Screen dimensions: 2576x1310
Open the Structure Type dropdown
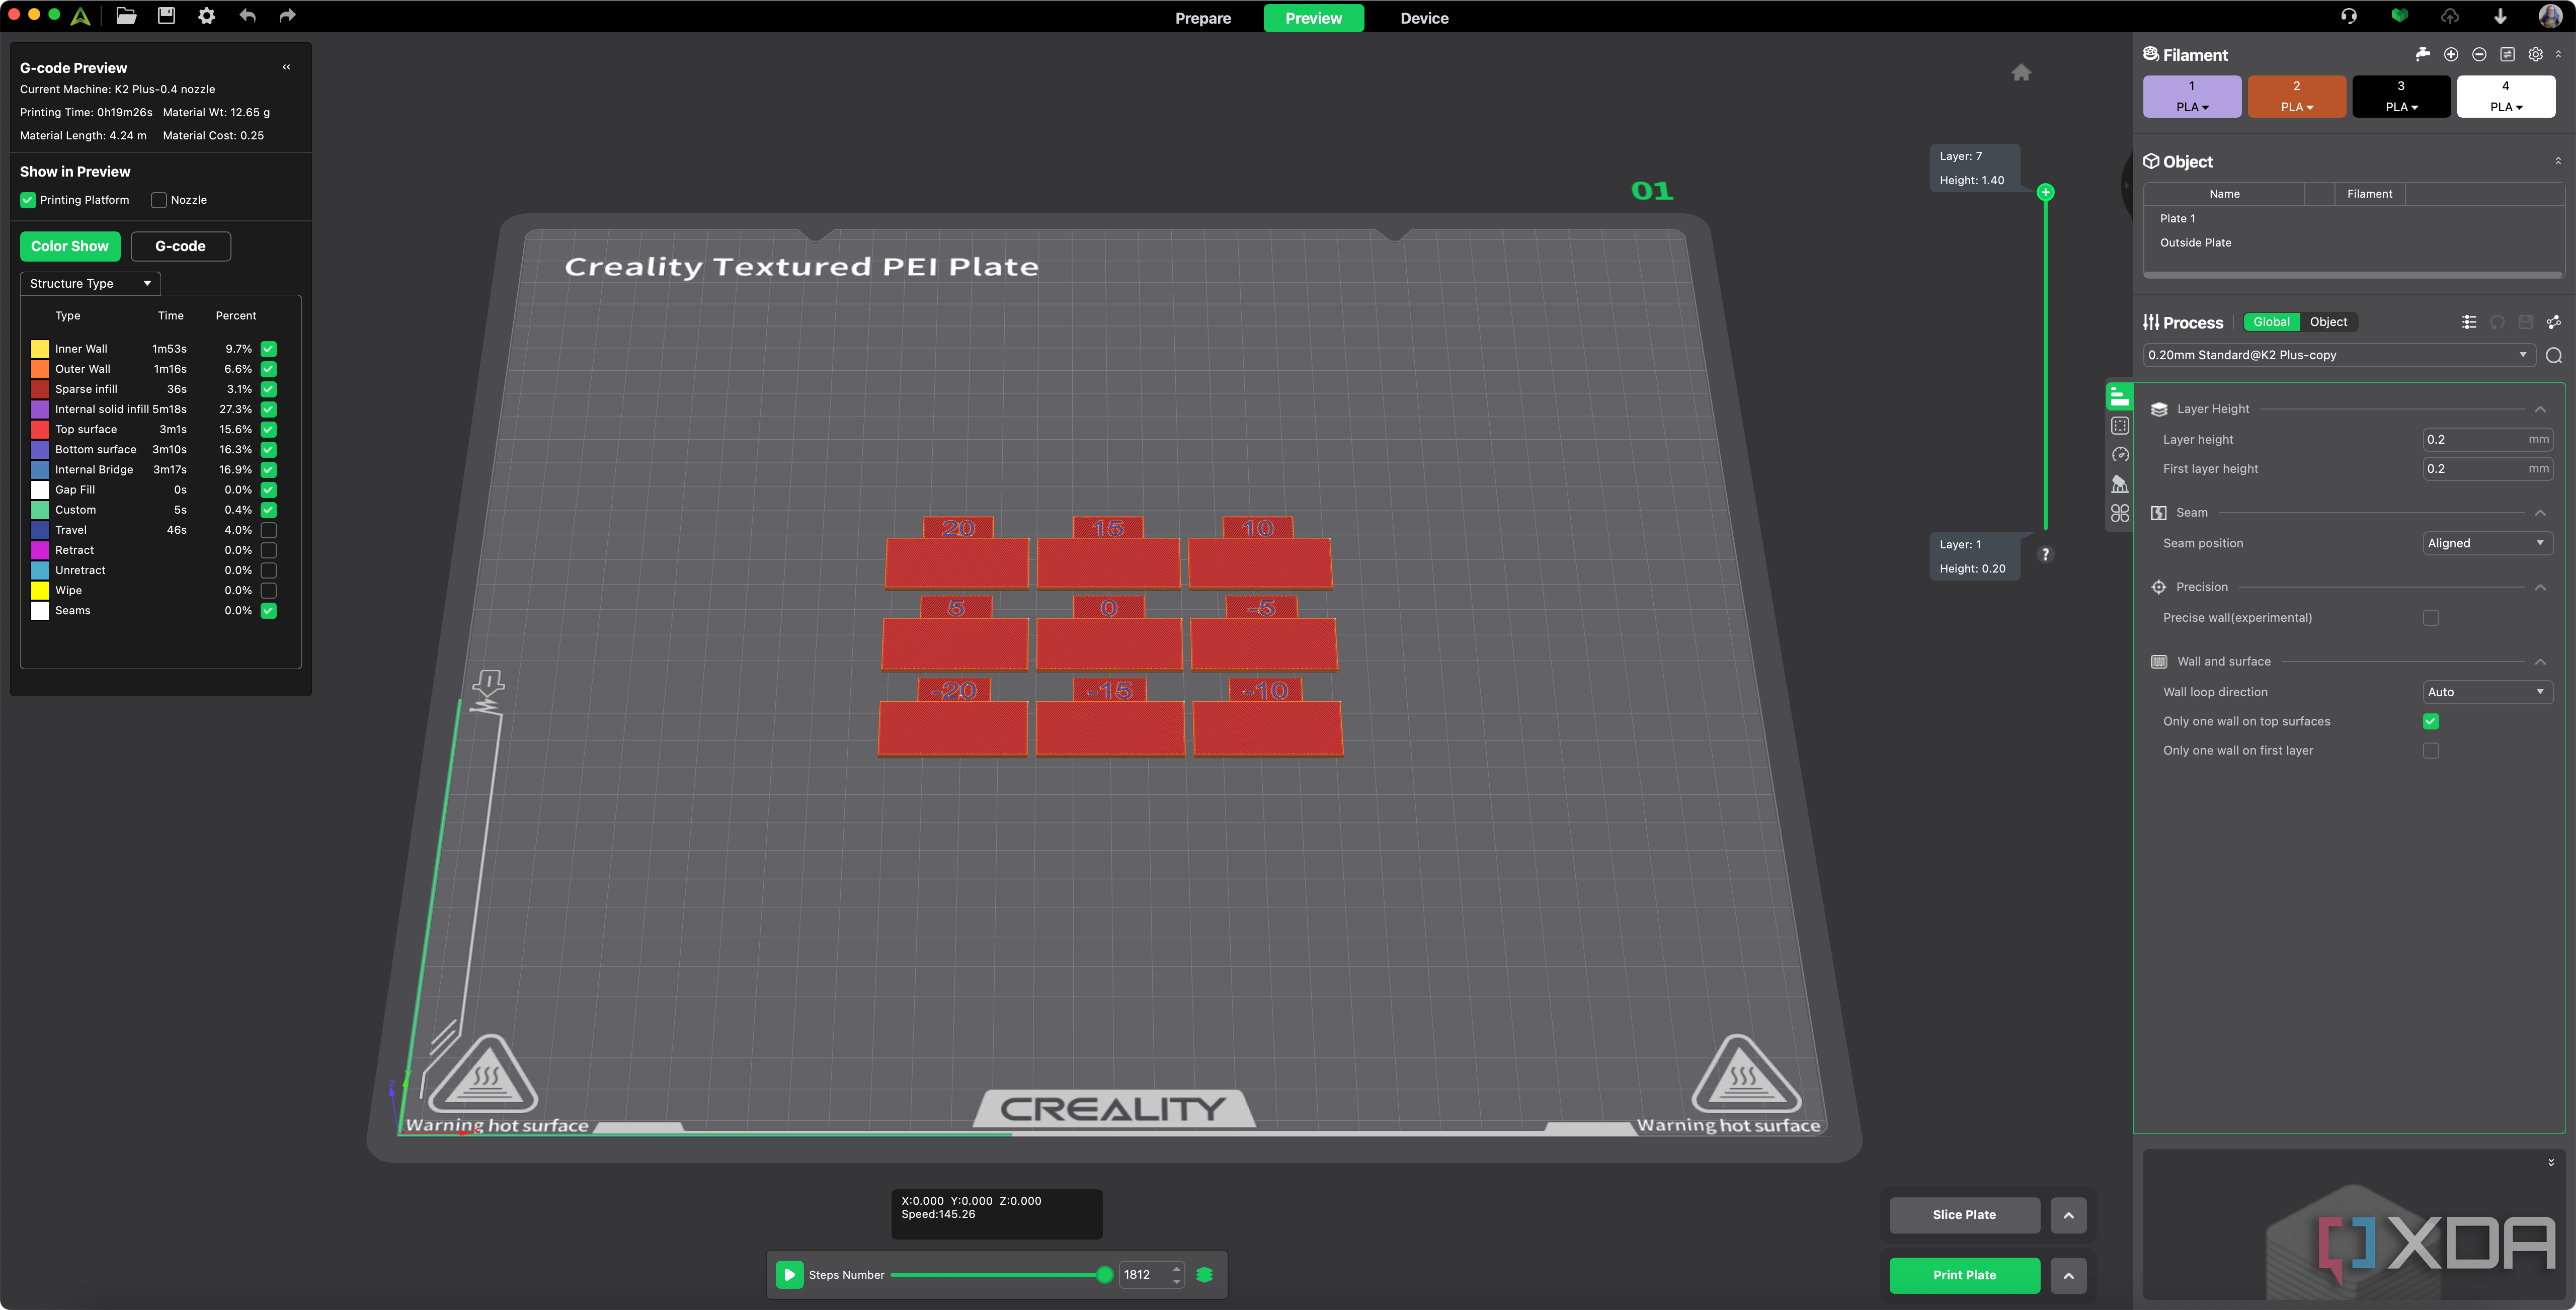point(90,284)
